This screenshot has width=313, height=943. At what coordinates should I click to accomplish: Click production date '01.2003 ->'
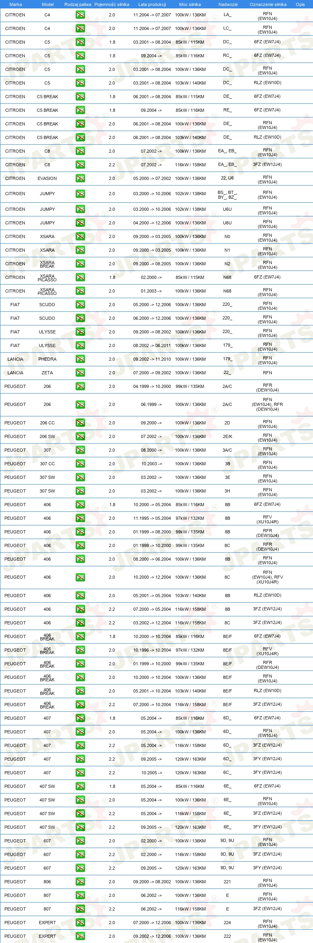pyautogui.click(x=151, y=291)
